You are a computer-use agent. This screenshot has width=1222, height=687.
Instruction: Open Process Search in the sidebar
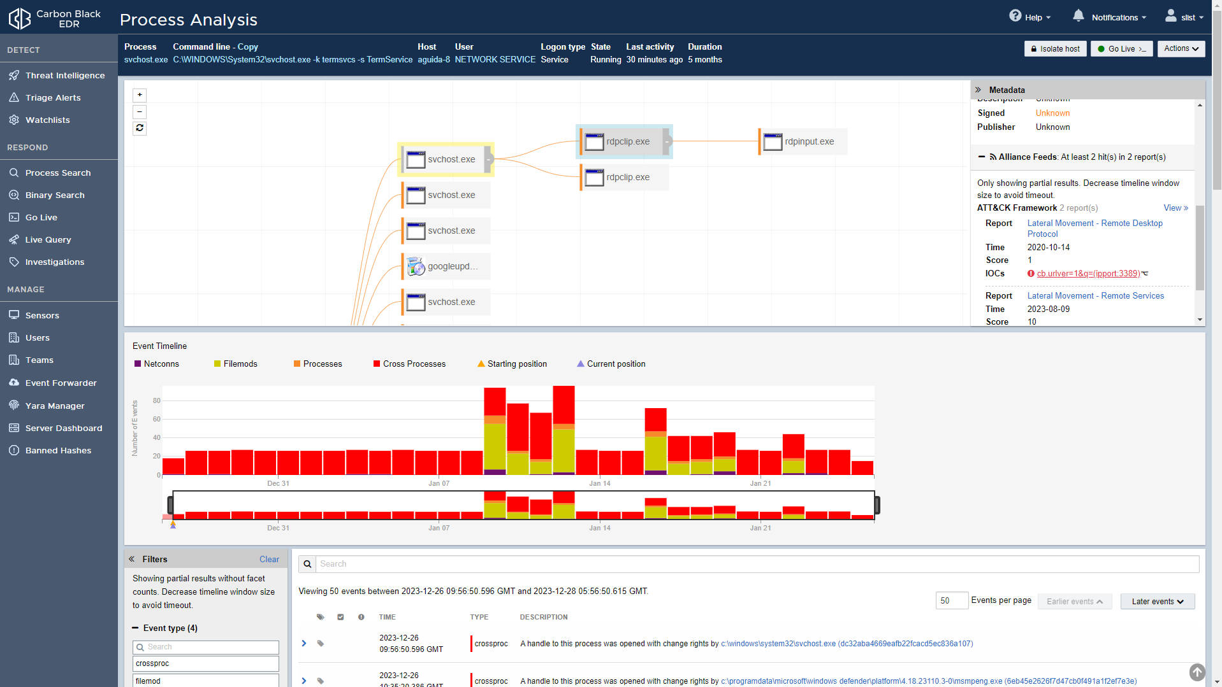[x=58, y=173]
